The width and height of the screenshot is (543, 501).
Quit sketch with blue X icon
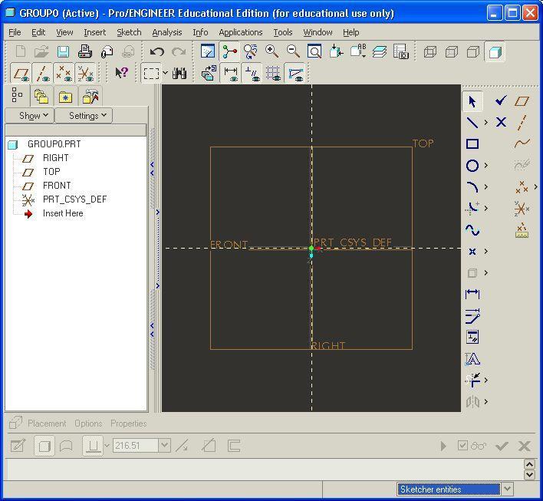tap(501, 122)
